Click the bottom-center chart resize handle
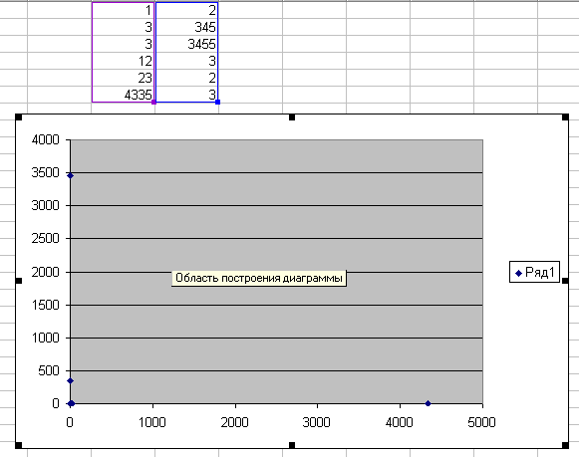 (x=292, y=445)
